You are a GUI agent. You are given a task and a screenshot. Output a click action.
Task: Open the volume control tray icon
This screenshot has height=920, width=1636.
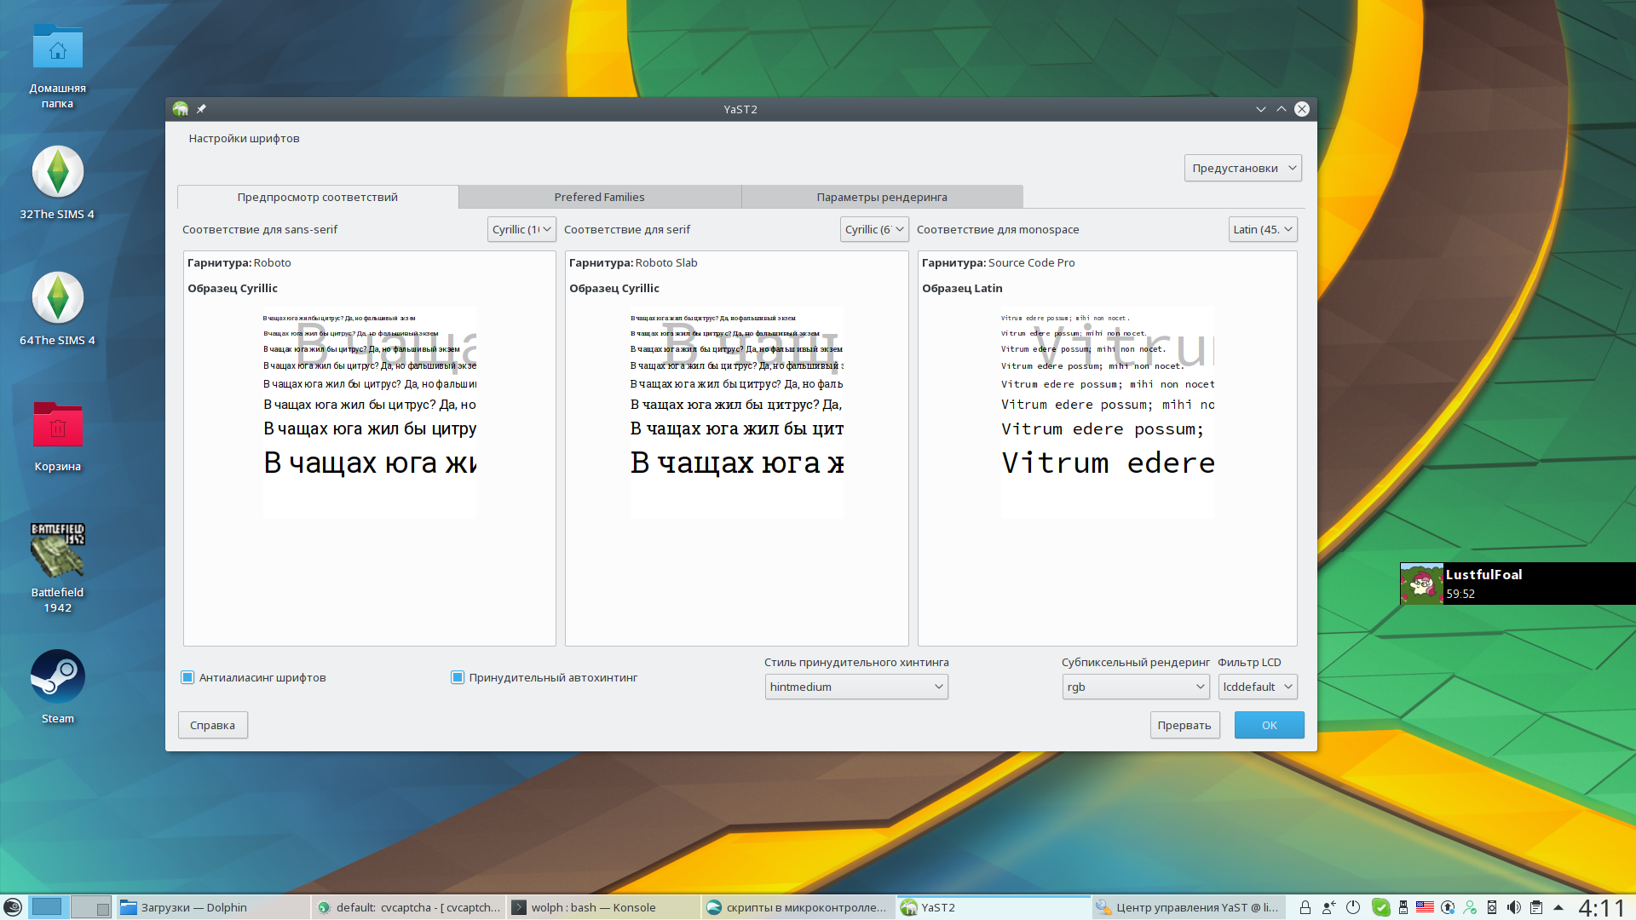point(1514,907)
